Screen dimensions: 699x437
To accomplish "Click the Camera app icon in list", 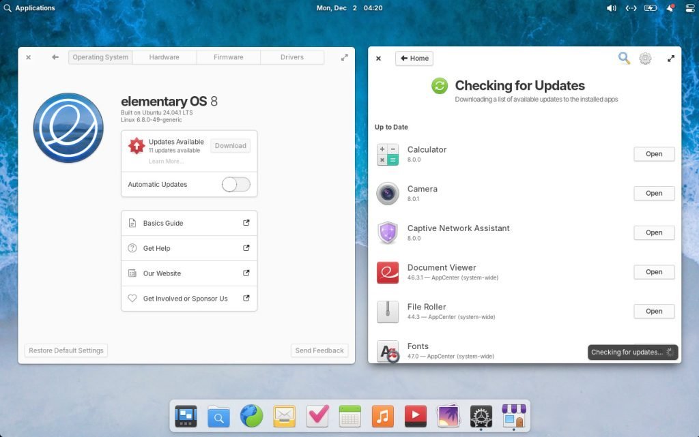I will [388, 194].
